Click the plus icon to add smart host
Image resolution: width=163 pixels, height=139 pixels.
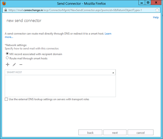click(8, 65)
